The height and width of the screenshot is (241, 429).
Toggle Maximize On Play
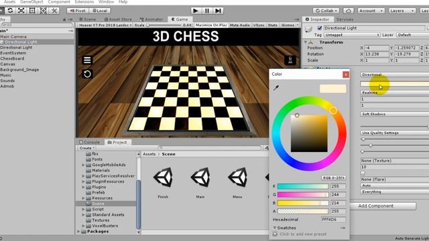[x=211, y=25]
